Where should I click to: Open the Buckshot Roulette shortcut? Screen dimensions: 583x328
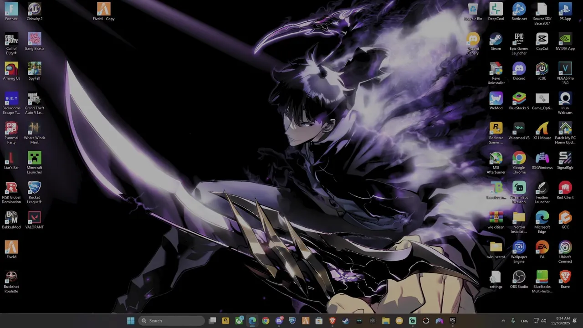pos(11,282)
